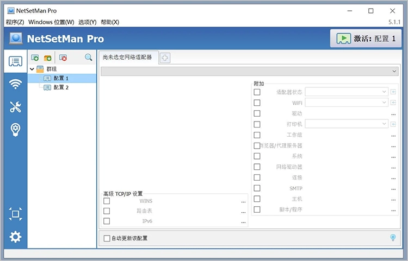
Task: Click the add new profile icon
Action: coord(35,58)
